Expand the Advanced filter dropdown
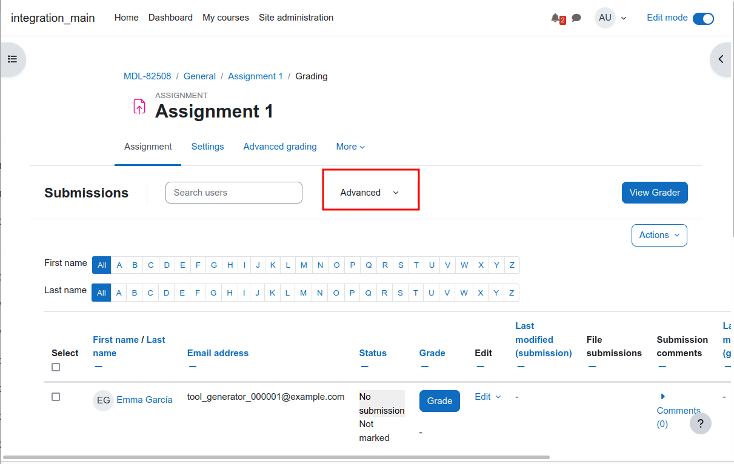Screen dimensions: 734x464 (370, 193)
